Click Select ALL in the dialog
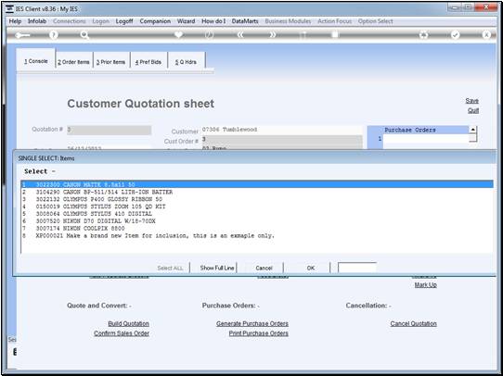Screen dimensions: 503x376 click(170, 269)
